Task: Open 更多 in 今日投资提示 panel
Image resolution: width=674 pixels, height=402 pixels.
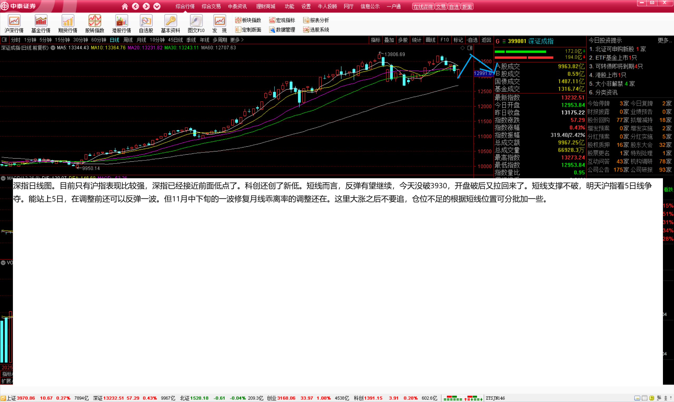Action: (x=664, y=40)
